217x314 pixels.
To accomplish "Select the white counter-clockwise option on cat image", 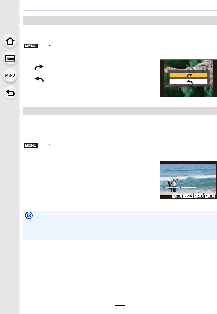I will point(188,82).
